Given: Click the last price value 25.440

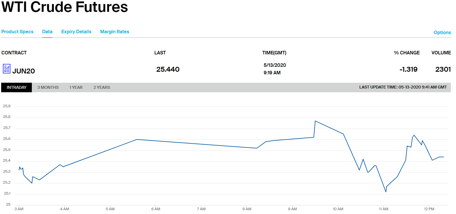Looking at the screenshot, I should (168, 69).
